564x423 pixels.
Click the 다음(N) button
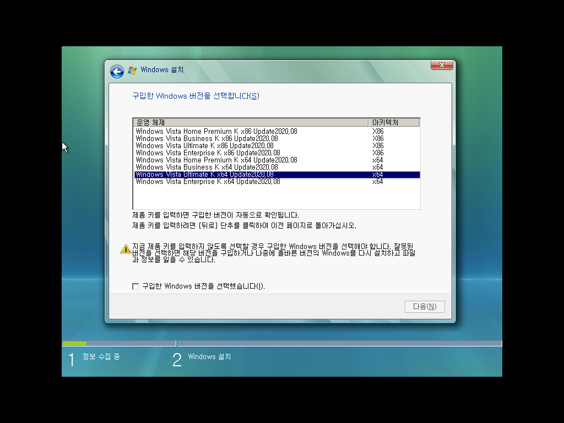pos(425,306)
